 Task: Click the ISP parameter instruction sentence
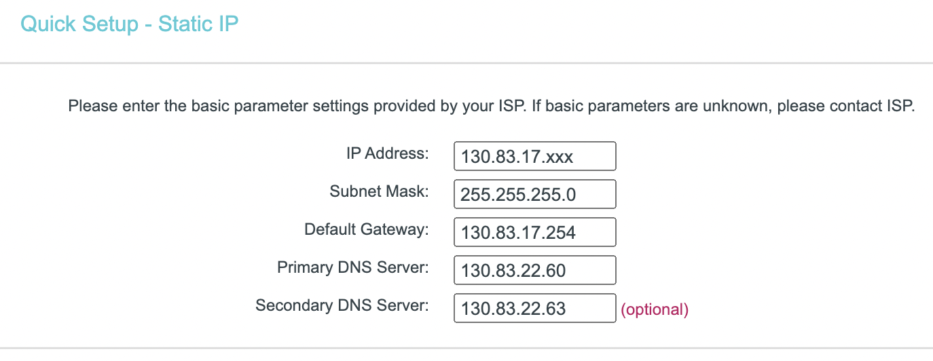492,107
